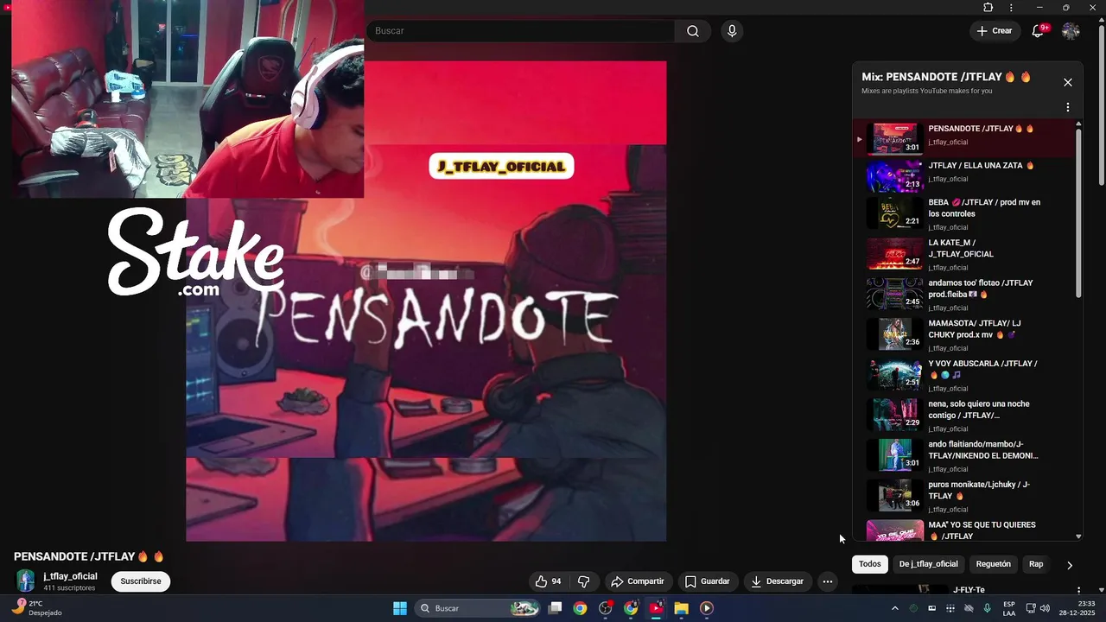Open the notifications bell
This screenshot has width=1106, height=622.
click(x=1038, y=31)
